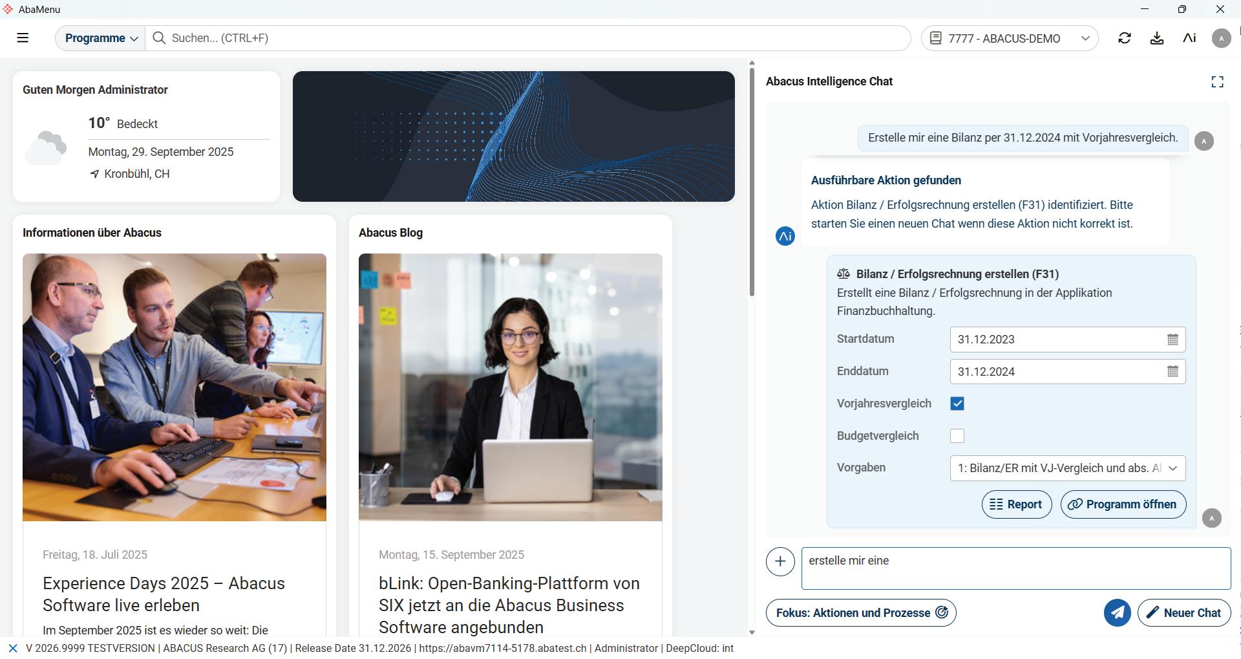This screenshot has height=659, width=1241.
Task: Click the scrollbar up arrow
Action: (752, 63)
